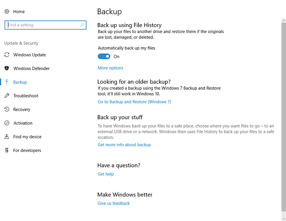
Task: Click the Home gear icon
Action: tap(7, 11)
